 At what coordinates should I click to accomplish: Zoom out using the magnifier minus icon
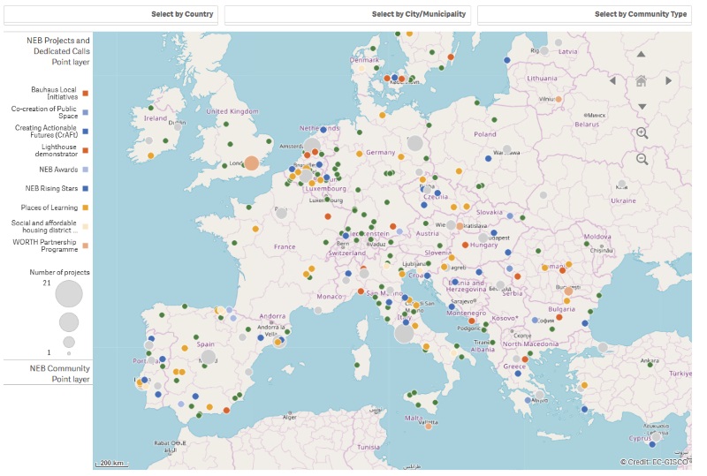click(x=642, y=160)
